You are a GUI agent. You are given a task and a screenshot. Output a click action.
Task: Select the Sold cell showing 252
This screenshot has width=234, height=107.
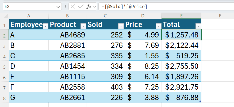point(105,35)
